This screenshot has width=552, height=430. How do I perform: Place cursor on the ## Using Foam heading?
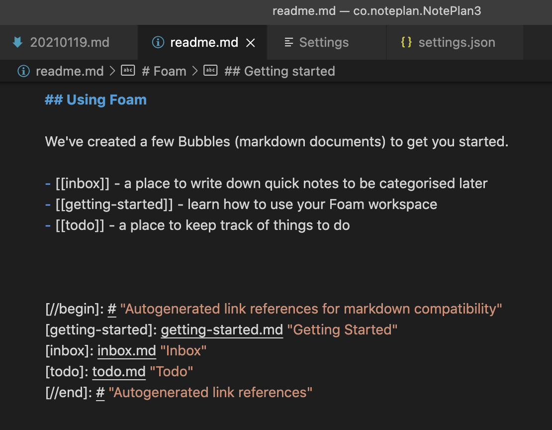[95, 100]
